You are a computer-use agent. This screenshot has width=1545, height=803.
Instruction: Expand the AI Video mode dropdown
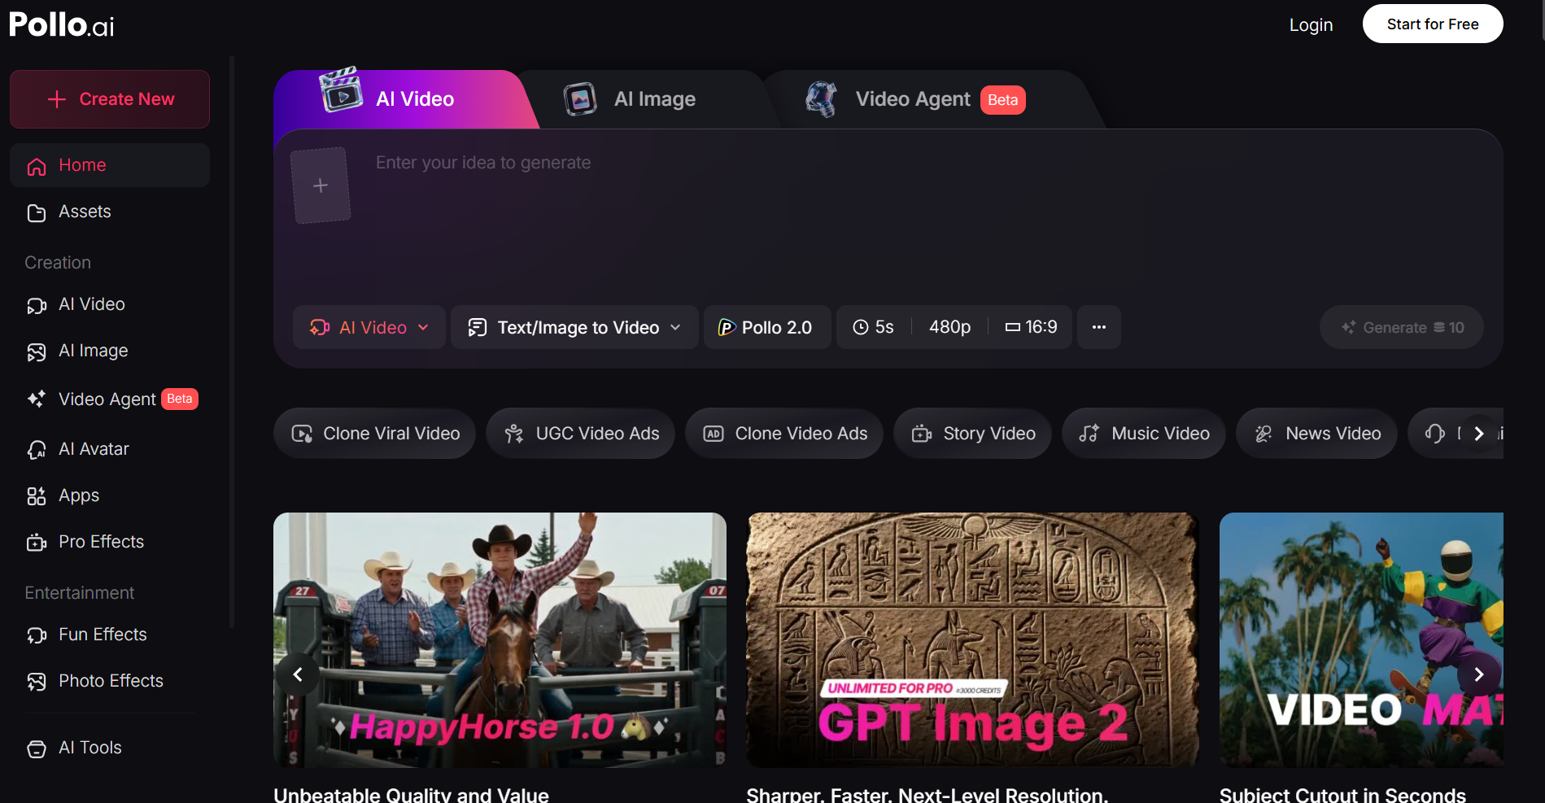[369, 327]
